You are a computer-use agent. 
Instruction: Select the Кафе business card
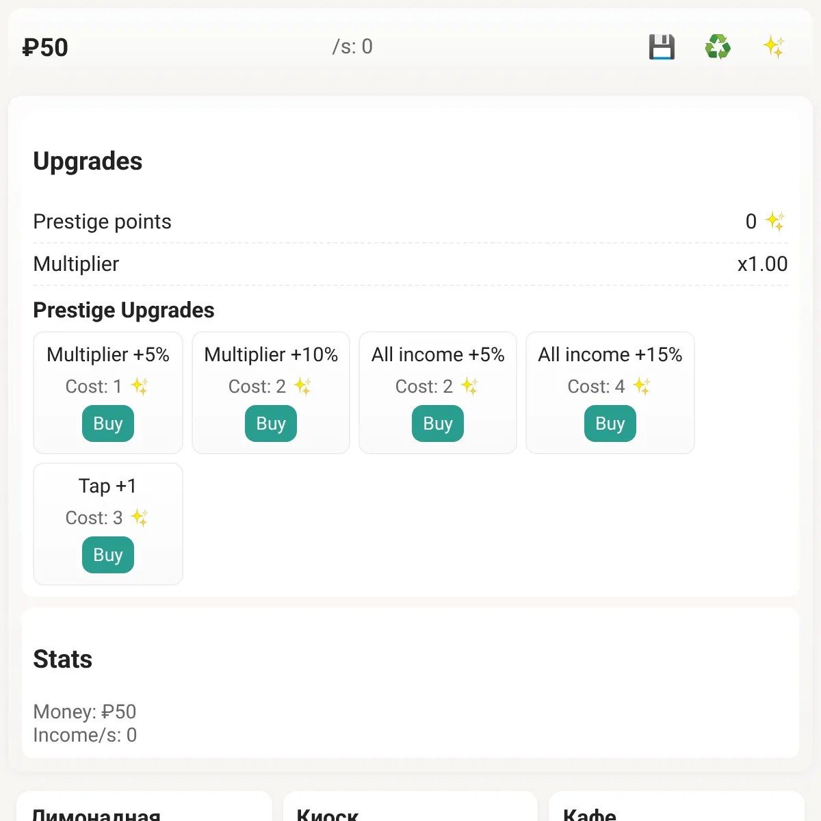tap(677, 806)
